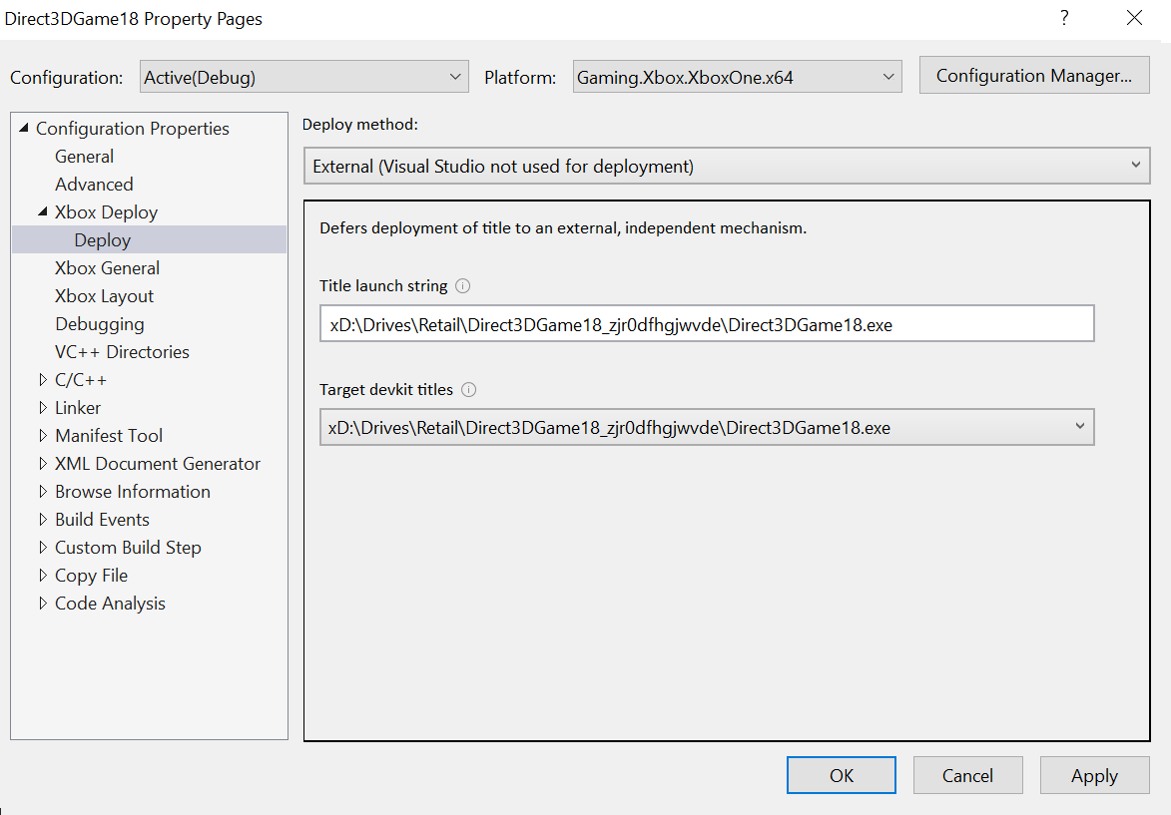
Task: Expand the Copy File node
Action: tap(43, 576)
